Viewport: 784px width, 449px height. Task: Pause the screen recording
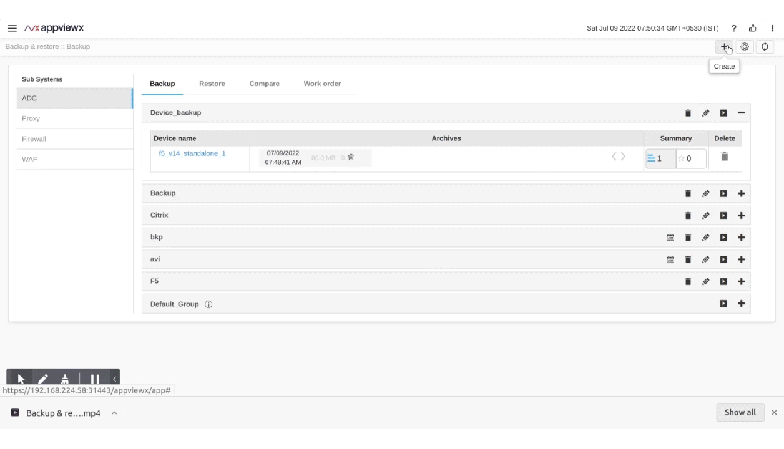[x=95, y=379]
